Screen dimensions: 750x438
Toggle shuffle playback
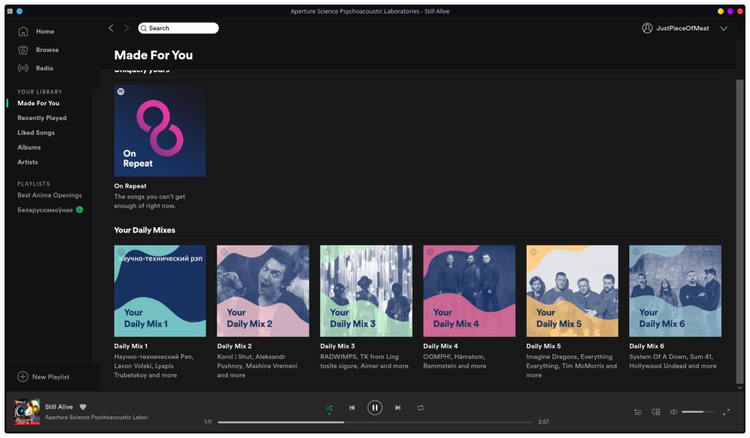[x=329, y=408]
